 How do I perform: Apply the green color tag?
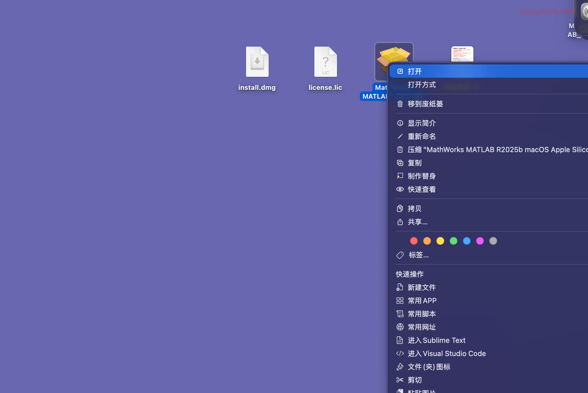point(454,241)
